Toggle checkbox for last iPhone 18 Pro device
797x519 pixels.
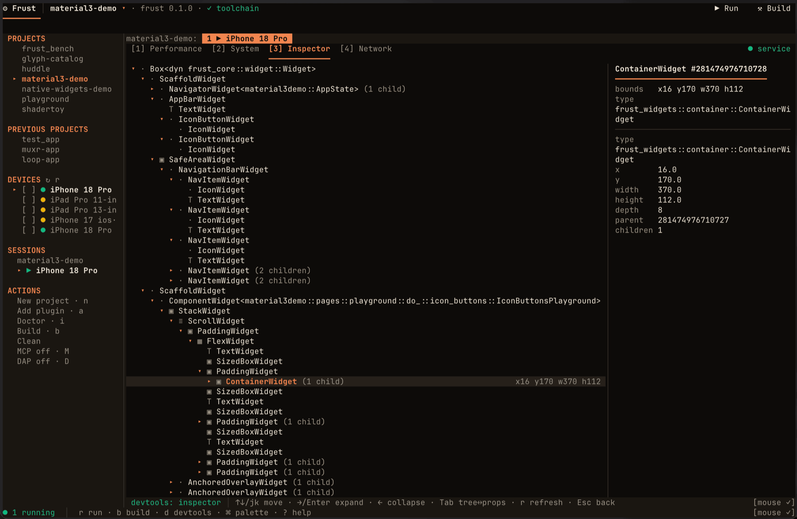click(x=29, y=230)
